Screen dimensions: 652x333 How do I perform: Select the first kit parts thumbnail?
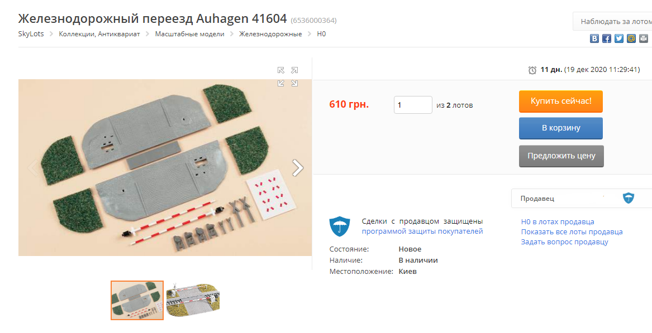137,300
